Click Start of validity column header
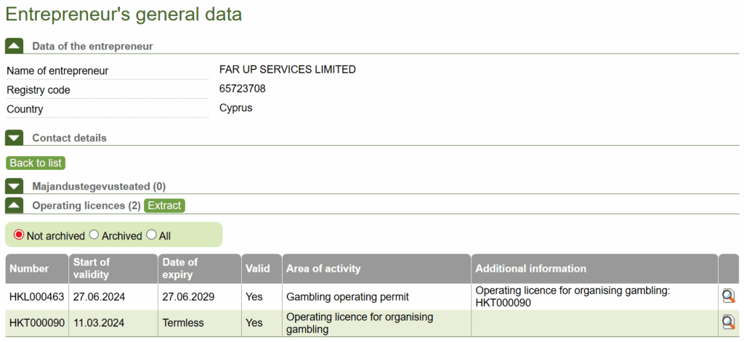 click(92, 268)
